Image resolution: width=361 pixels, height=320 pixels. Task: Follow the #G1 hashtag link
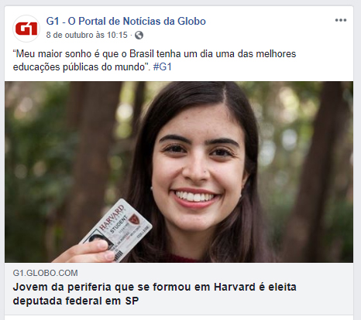(x=162, y=67)
